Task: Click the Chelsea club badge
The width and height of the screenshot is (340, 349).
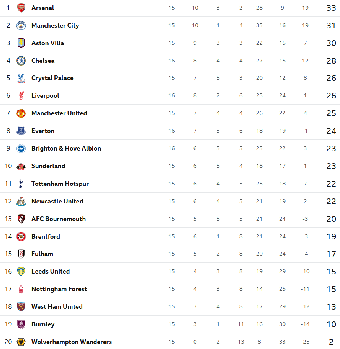Action: (21, 61)
